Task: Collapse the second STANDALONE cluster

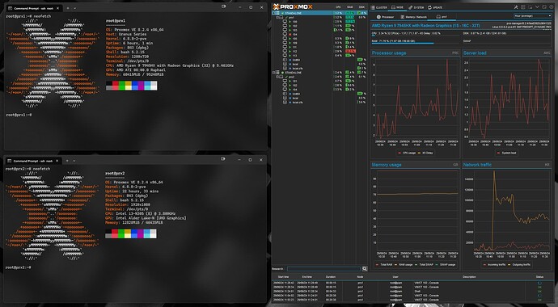Action: coord(273,73)
